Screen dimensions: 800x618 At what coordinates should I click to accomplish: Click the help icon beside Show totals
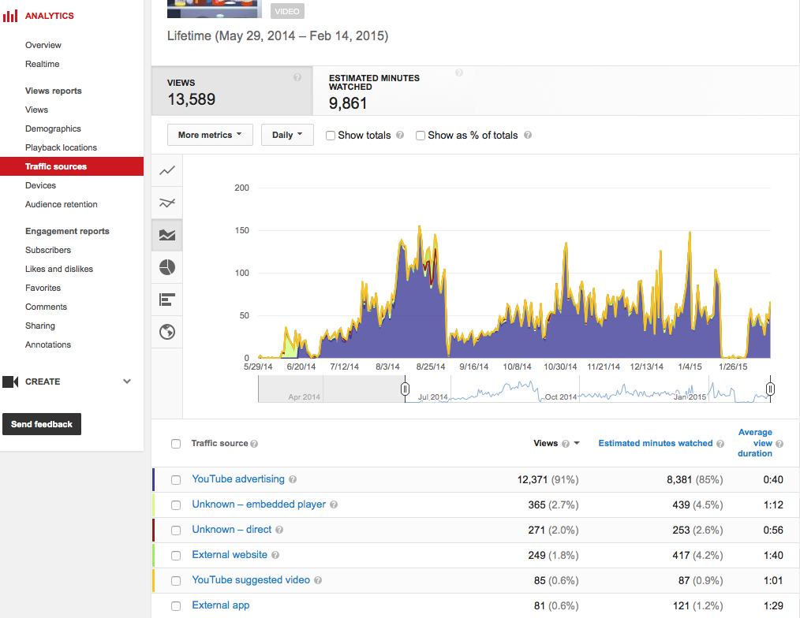400,136
